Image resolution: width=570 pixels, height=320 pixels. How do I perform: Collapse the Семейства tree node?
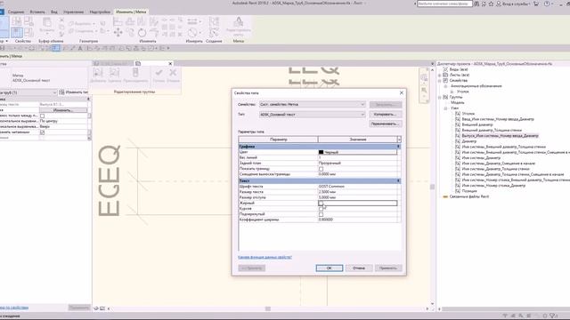tap(439, 80)
